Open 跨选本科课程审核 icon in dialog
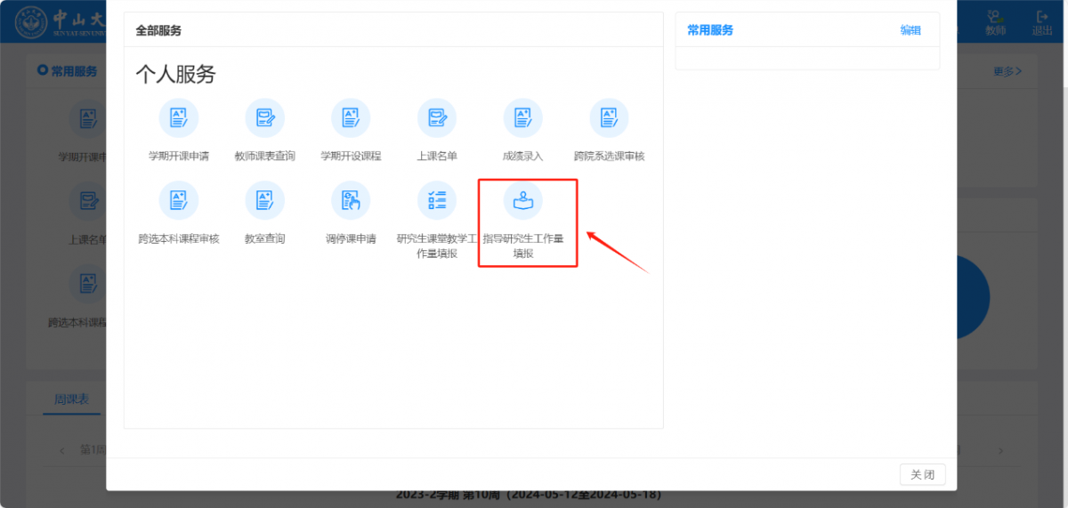The width and height of the screenshot is (1068, 508). point(178,201)
